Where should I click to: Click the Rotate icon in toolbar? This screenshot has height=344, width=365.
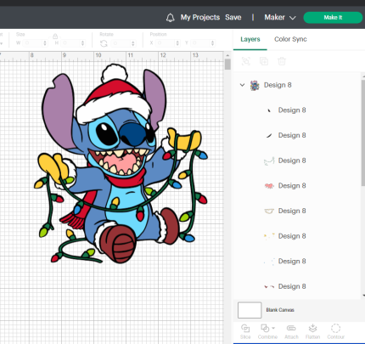[104, 43]
